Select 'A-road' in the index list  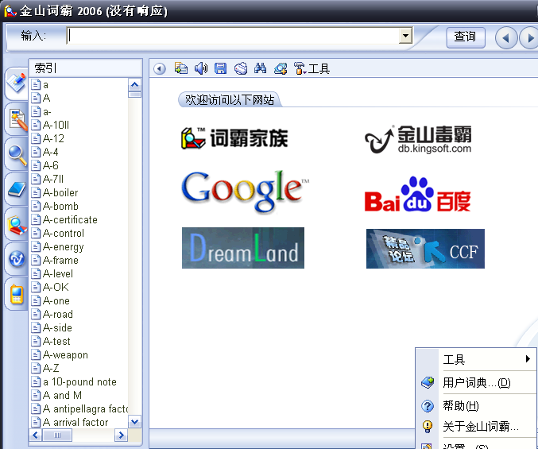[x=58, y=314]
